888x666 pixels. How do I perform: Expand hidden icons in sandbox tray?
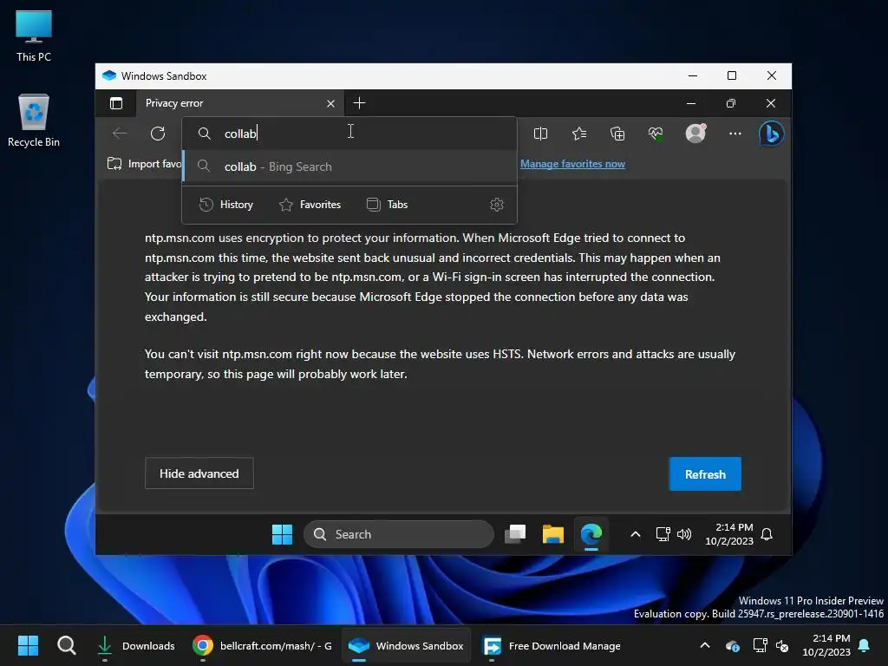point(636,534)
